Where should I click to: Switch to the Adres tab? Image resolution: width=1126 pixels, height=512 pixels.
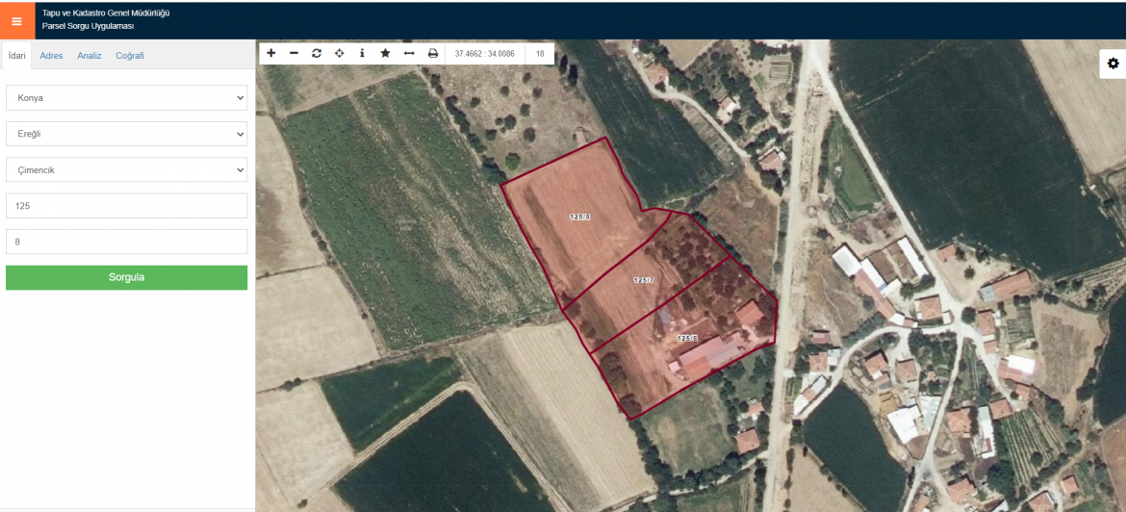click(51, 56)
